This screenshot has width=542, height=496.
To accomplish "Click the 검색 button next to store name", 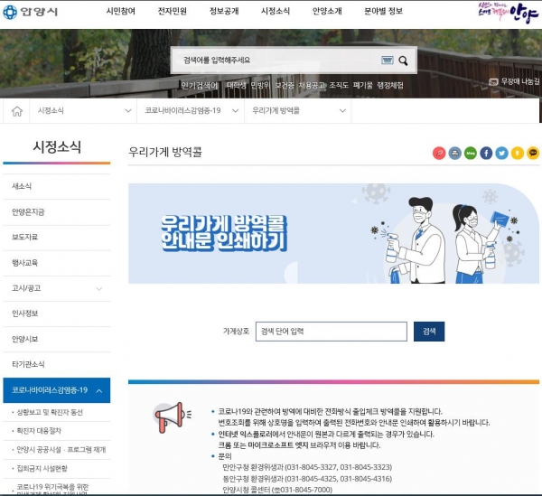I will pyautogui.click(x=429, y=332).
